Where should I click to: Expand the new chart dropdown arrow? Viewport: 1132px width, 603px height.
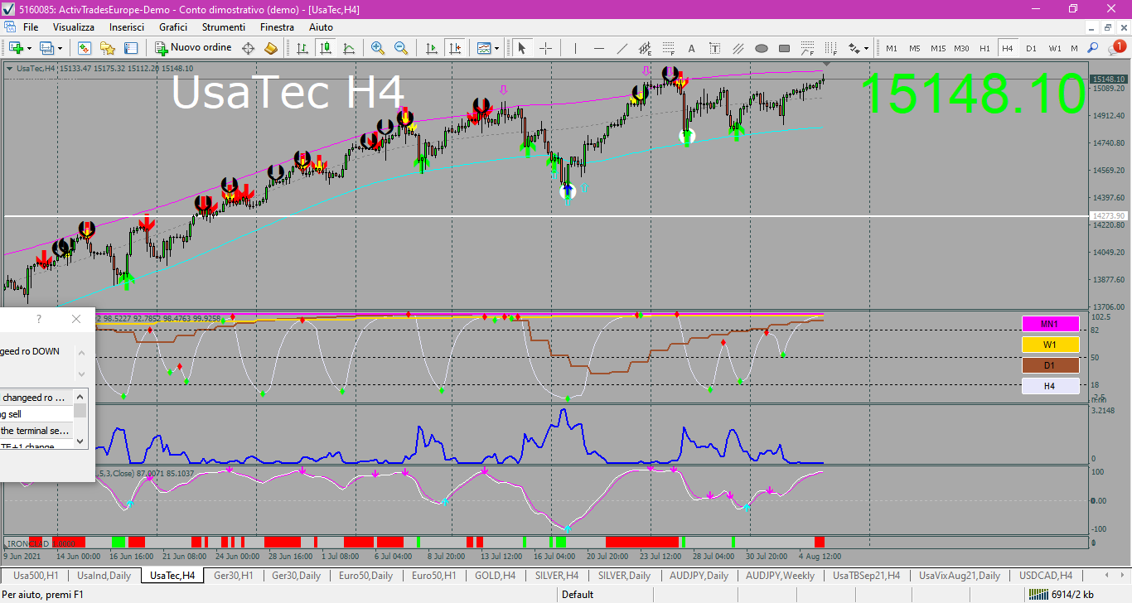[30, 48]
